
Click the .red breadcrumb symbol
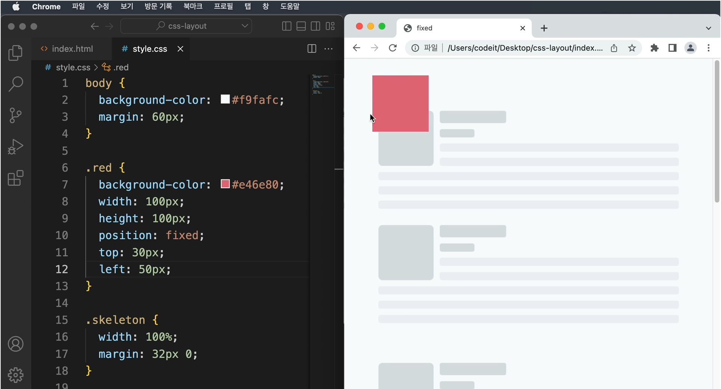[x=116, y=68]
